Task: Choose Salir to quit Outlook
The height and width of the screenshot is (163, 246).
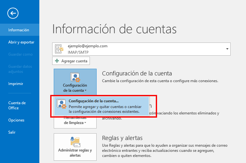Action: click(x=12, y=132)
